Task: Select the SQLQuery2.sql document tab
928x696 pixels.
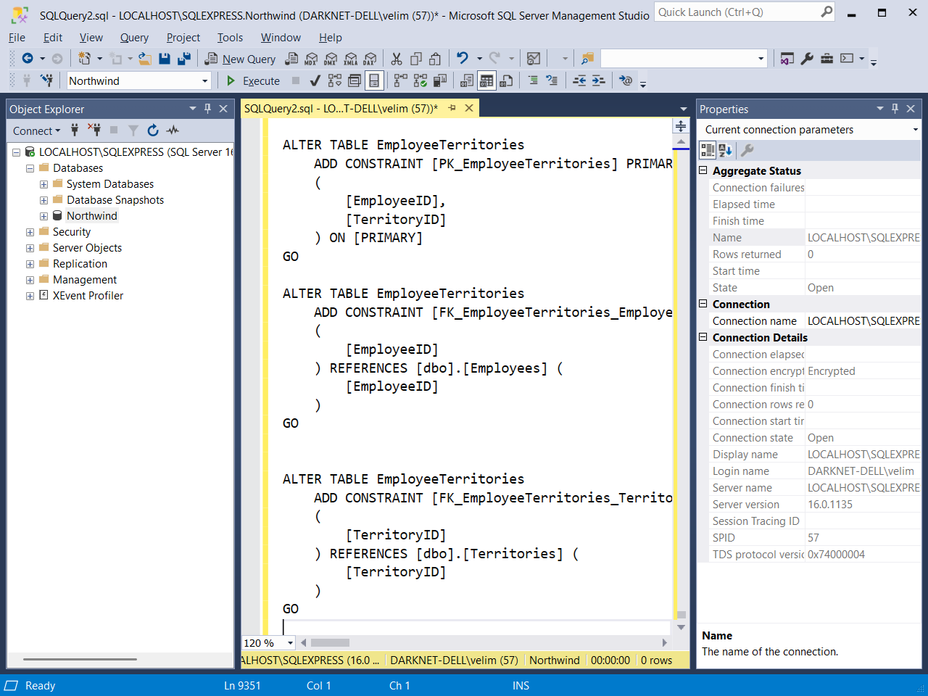Action: coord(341,109)
